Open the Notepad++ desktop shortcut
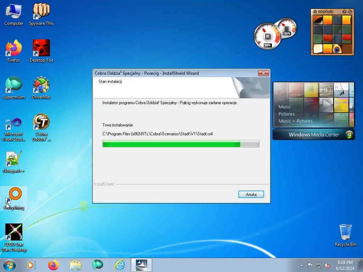 point(14,162)
